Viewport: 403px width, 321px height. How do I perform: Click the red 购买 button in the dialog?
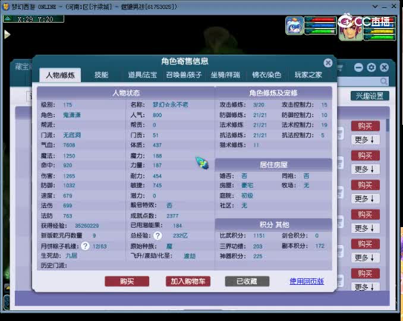(127, 281)
